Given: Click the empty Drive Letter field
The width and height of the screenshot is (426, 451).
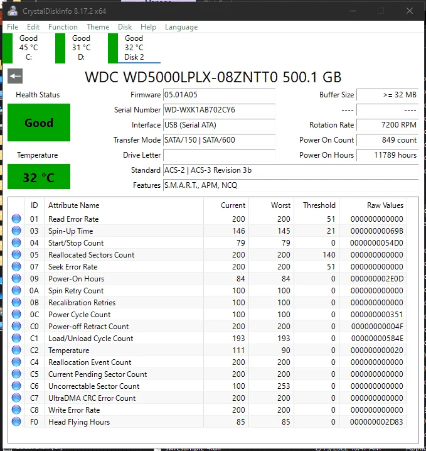Looking at the screenshot, I should (x=220, y=155).
